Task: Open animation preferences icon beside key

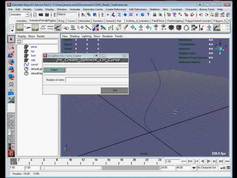Action: [x=228, y=168]
